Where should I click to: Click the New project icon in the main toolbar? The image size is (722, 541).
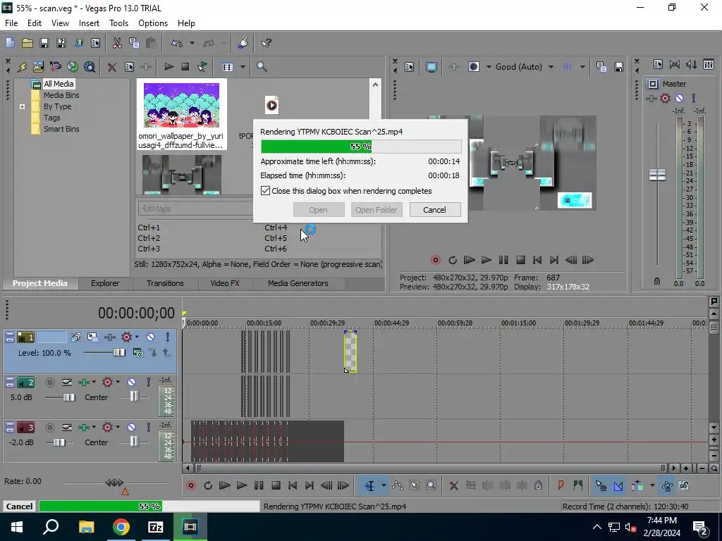[x=10, y=43]
